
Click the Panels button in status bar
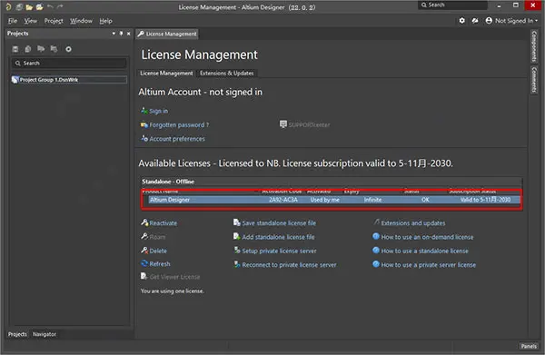(x=529, y=346)
